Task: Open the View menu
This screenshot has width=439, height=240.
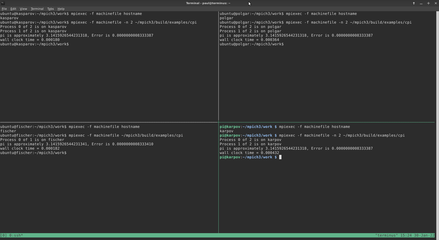Action: pyautogui.click(x=23, y=9)
